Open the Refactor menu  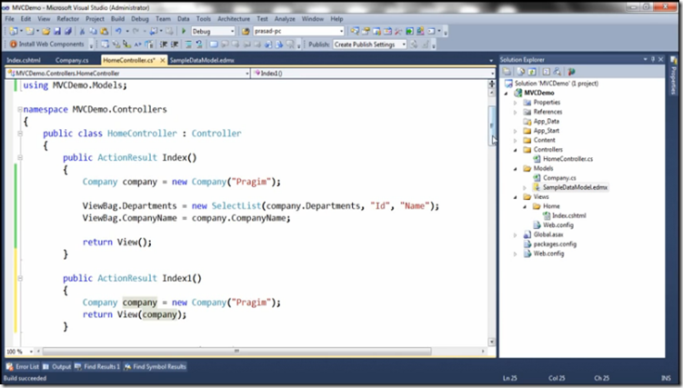pos(68,19)
